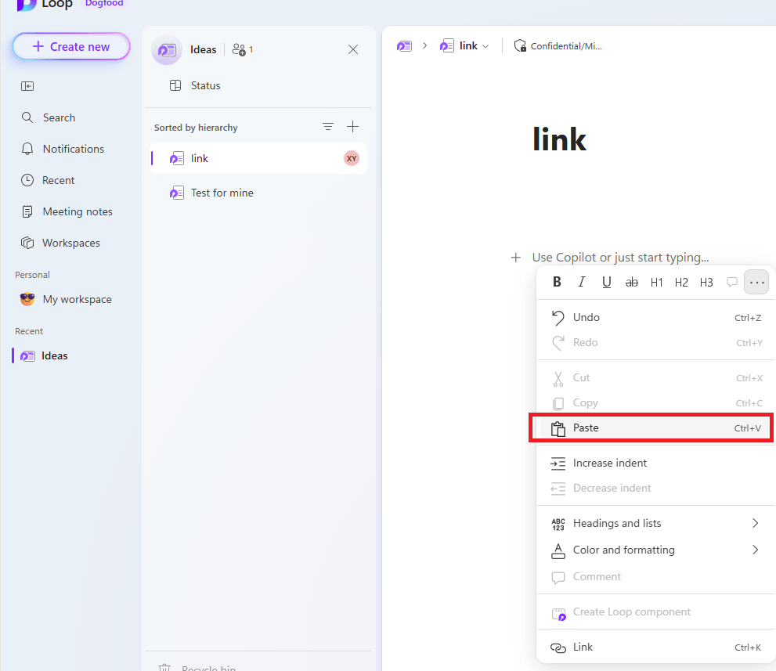Click plus icon beside Use Copilot prompt

[x=516, y=258]
